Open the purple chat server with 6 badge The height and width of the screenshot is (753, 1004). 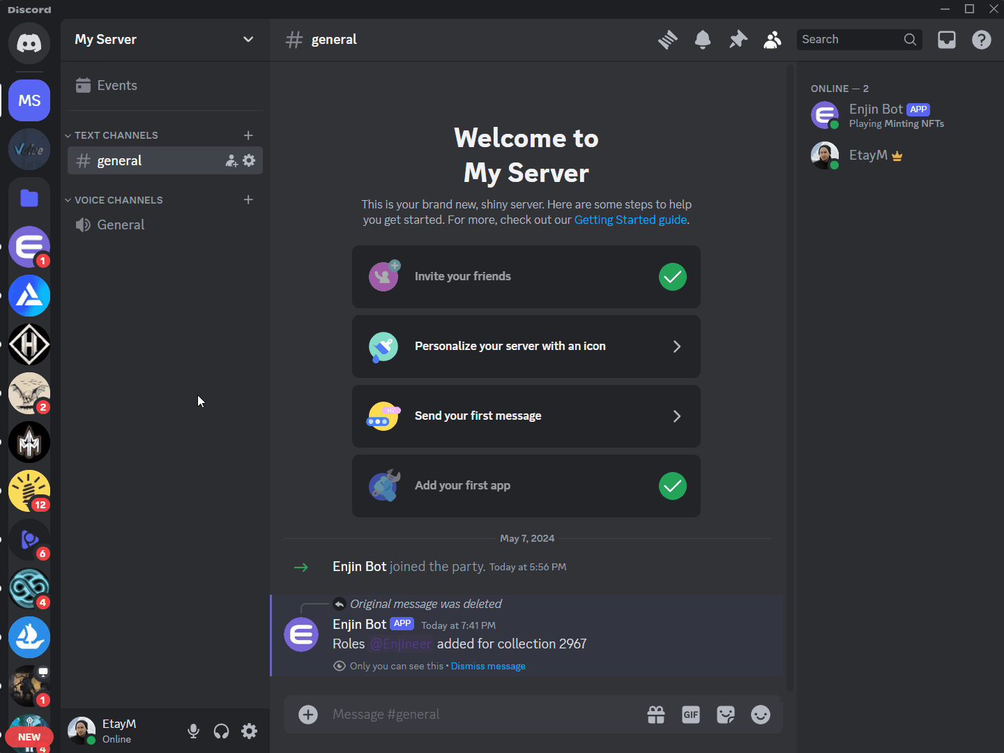(29, 540)
